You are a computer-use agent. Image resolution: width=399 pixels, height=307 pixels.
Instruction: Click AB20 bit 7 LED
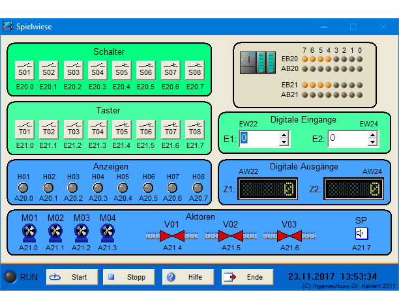[x=305, y=68]
